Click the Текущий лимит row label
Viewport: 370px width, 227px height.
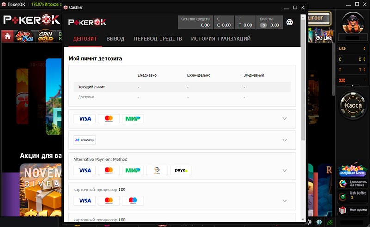[91, 87]
